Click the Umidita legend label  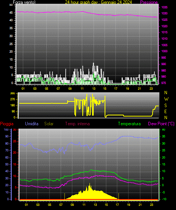pyautogui.click(x=32, y=123)
